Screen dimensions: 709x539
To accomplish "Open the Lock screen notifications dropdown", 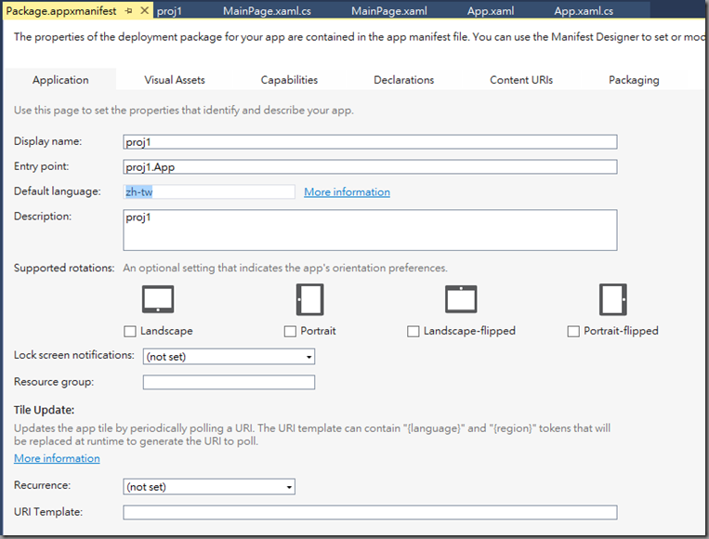I will (229, 356).
